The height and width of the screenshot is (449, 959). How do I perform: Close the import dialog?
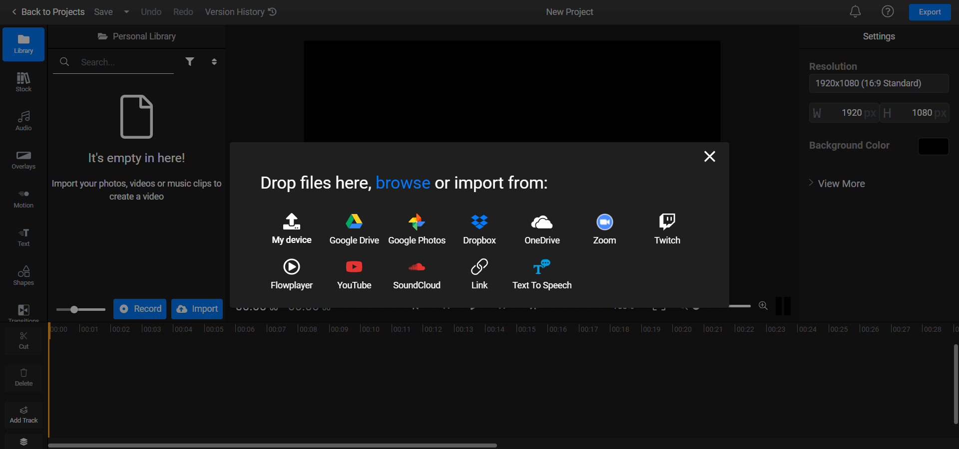coord(709,157)
